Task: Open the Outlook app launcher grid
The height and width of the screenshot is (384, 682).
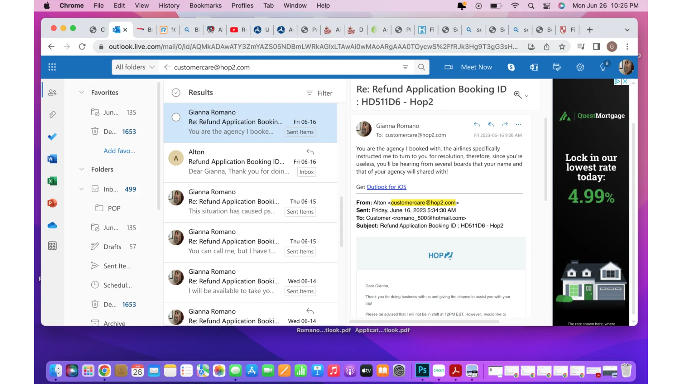Action: pos(52,67)
